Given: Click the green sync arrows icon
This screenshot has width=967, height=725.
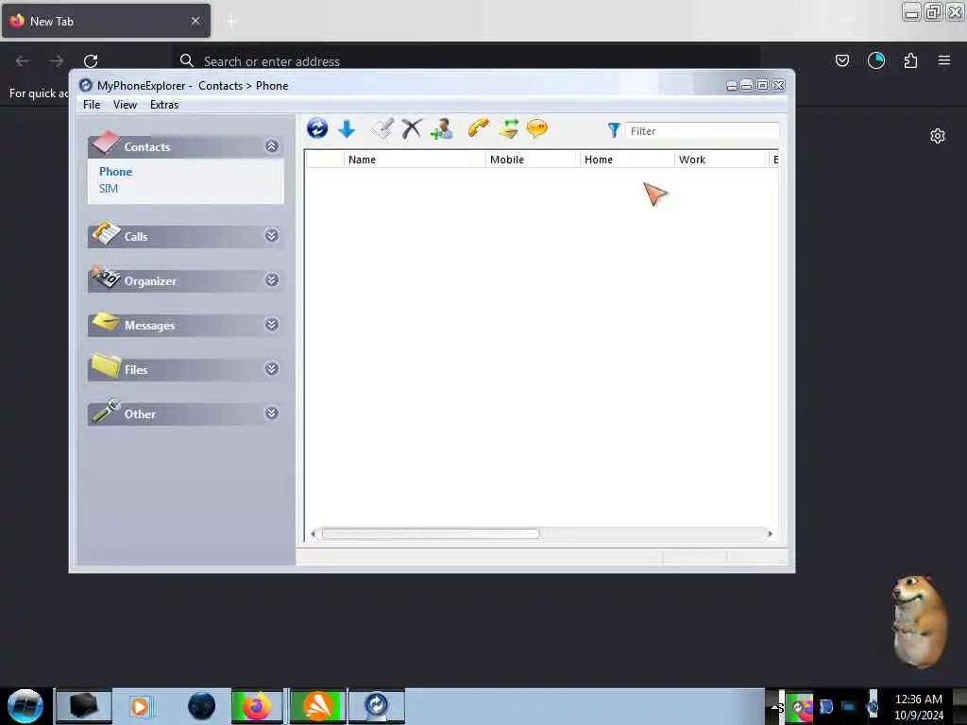Looking at the screenshot, I should 508,128.
